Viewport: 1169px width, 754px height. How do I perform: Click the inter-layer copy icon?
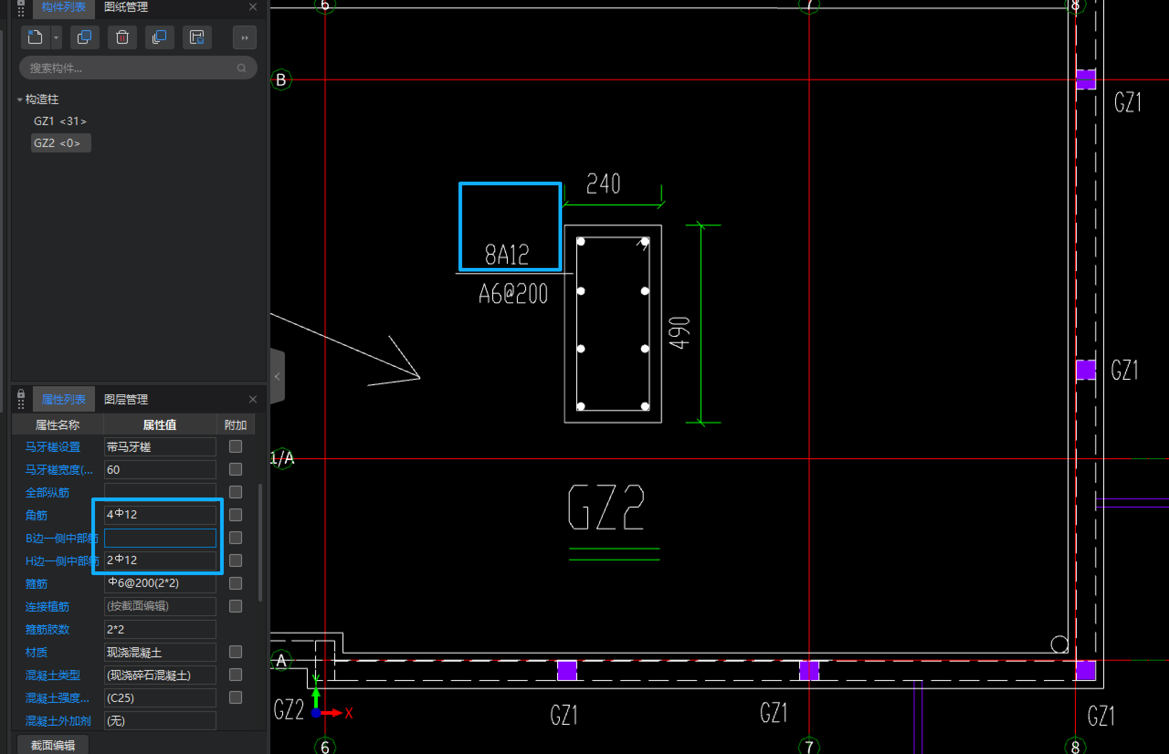(159, 37)
